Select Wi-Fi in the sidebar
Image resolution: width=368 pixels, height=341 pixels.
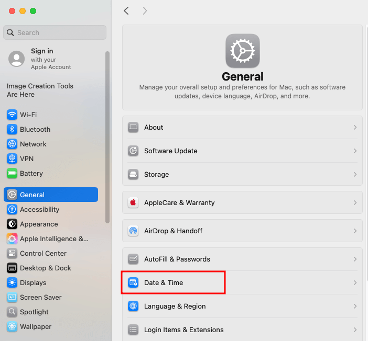28,115
